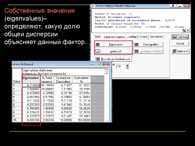Click the Reproduced/residual corrs grid icon
Image resolution: width=195 pixels, height=146 pixels.
point(97,59)
